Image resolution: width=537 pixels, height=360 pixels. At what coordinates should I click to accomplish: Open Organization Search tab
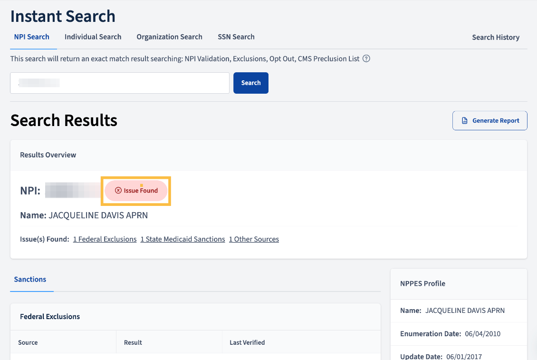pos(170,37)
